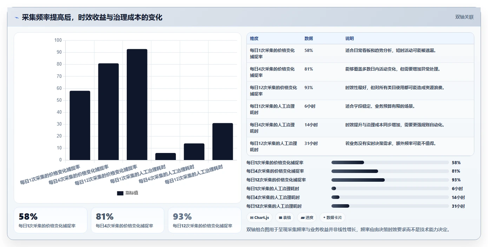Click the 31小时 progress bar
Image resolution: width=488 pixels, height=247 pixels.
(390, 206)
